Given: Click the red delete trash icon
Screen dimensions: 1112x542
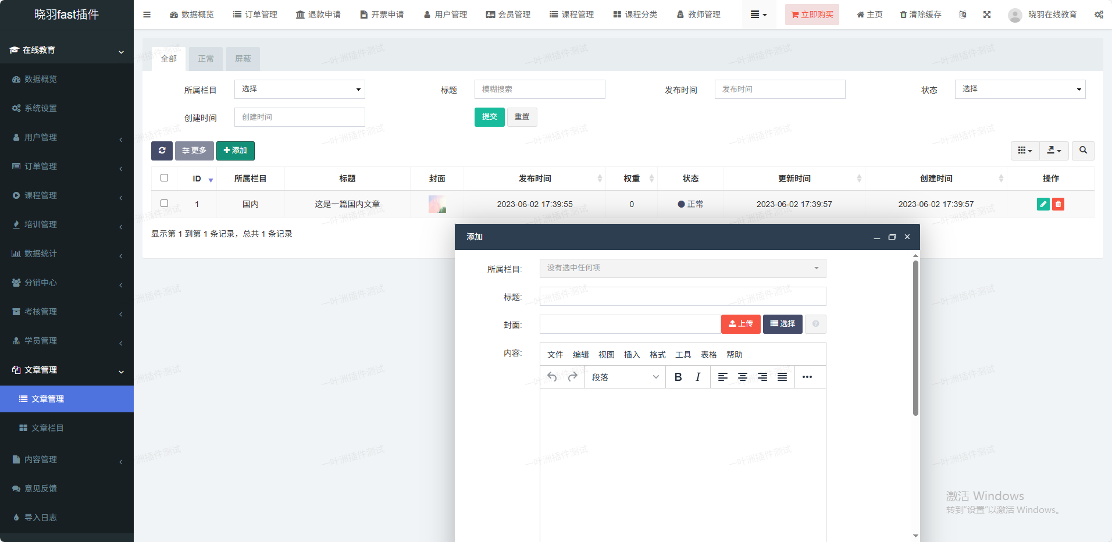Looking at the screenshot, I should point(1058,204).
